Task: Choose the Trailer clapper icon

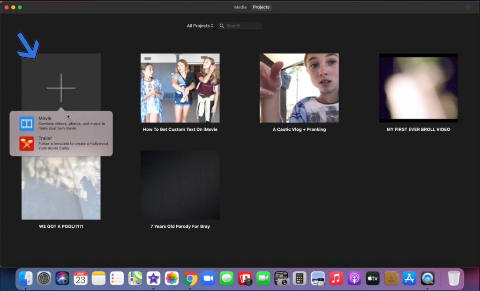Action: click(x=27, y=143)
